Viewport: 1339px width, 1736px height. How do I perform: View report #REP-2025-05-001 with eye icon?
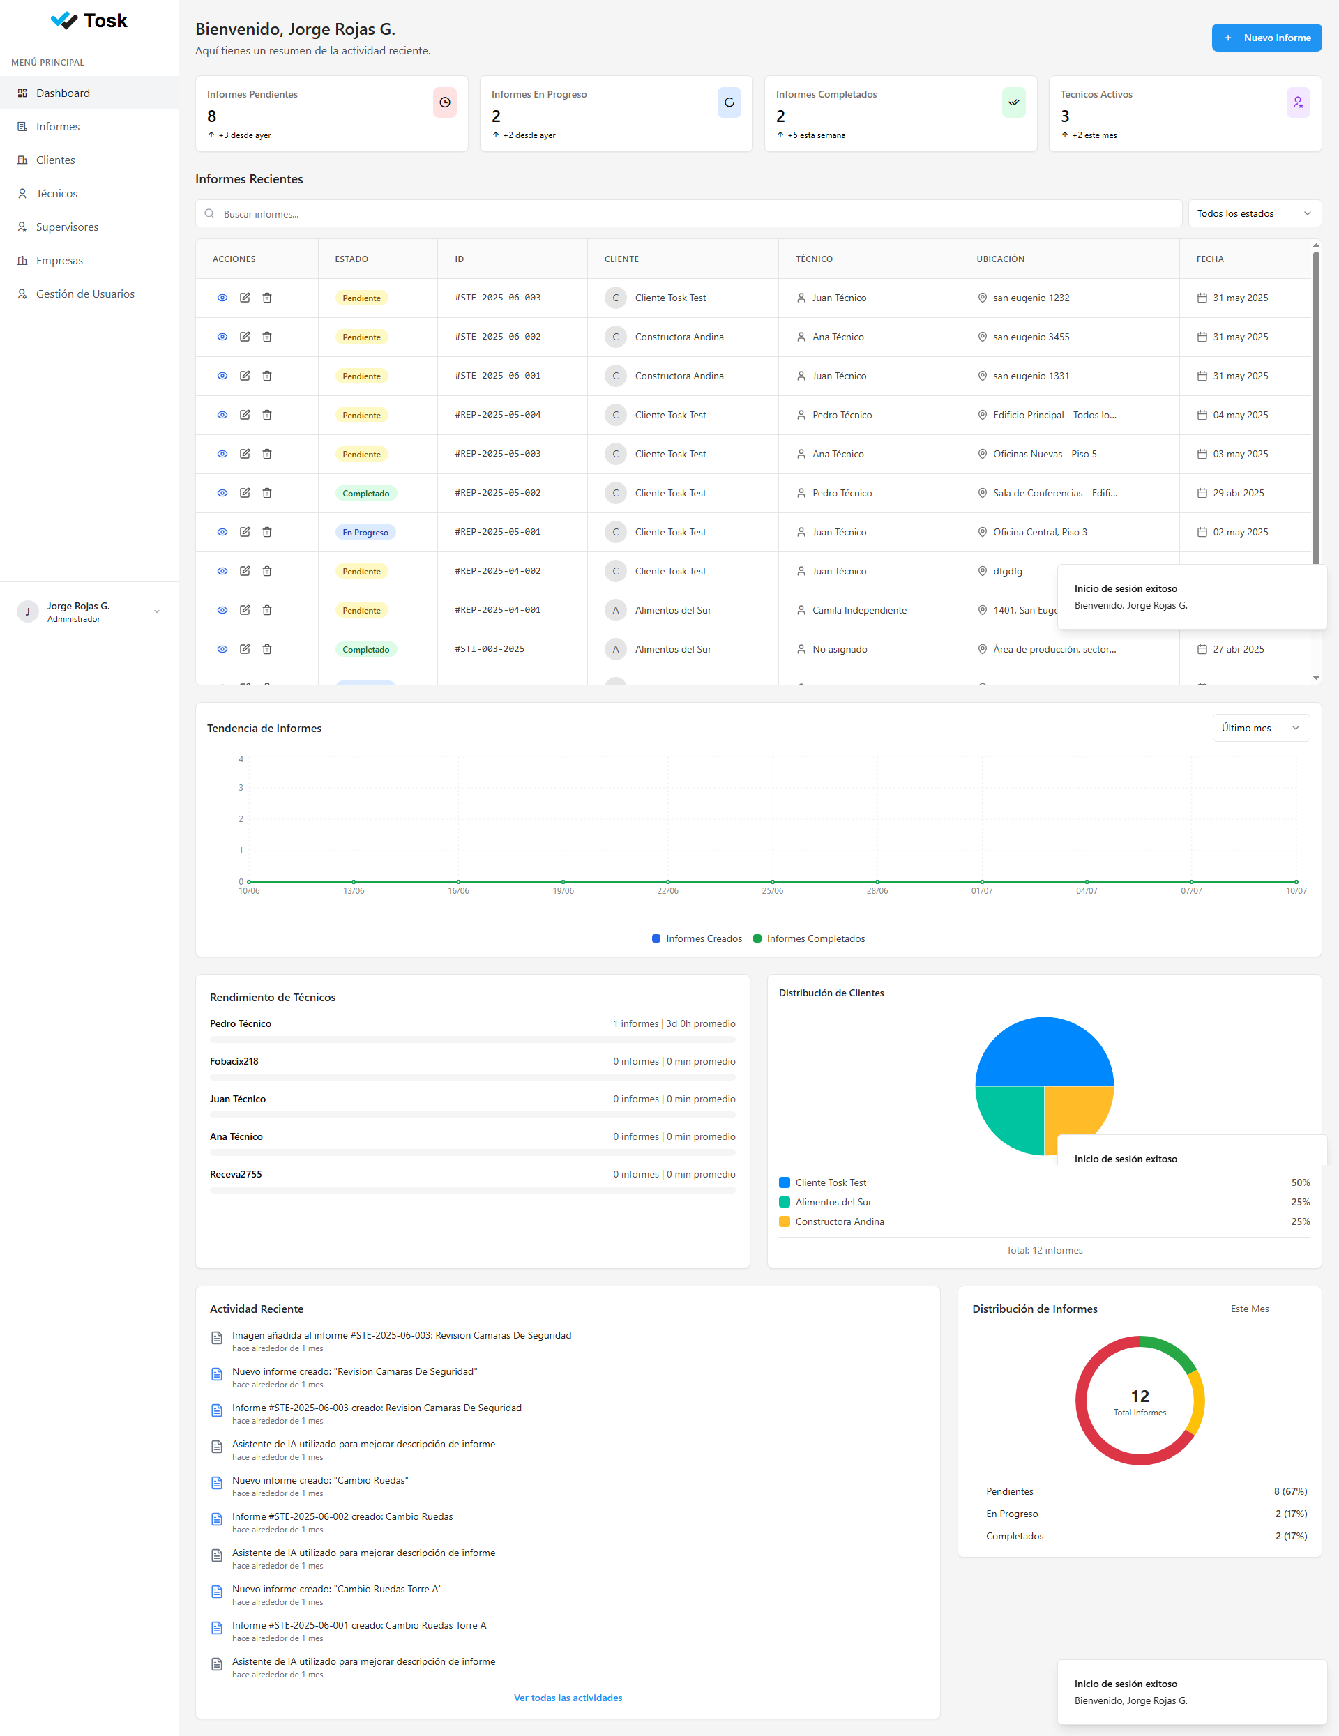pos(222,532)
